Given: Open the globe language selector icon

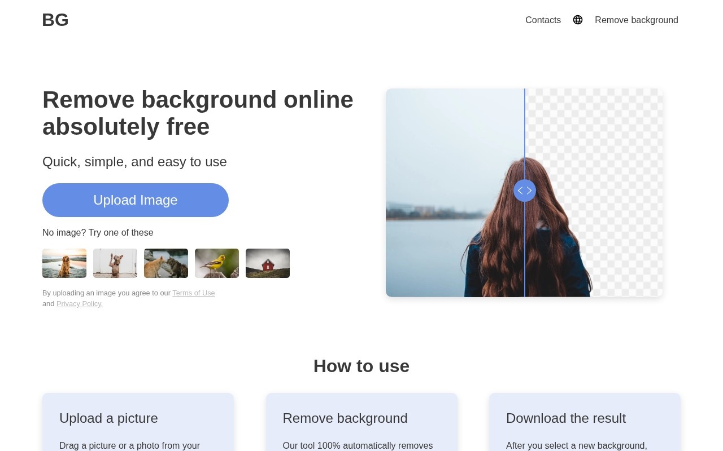Looking at the screenshot, I should point(578,20).
